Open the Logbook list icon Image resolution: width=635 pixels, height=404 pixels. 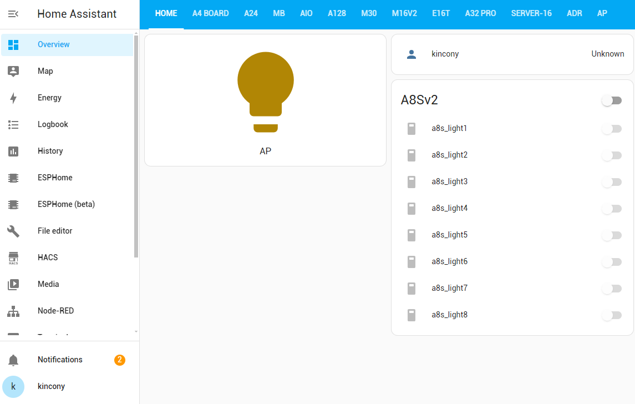[13, 125]
